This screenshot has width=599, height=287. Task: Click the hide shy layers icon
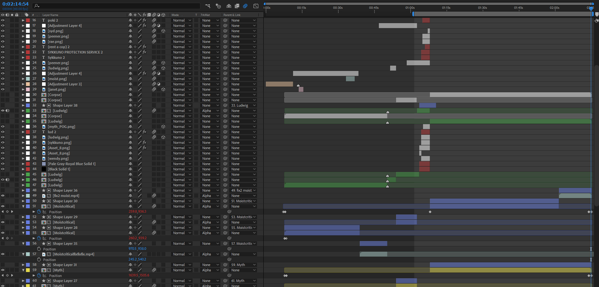tap(228, 6)
